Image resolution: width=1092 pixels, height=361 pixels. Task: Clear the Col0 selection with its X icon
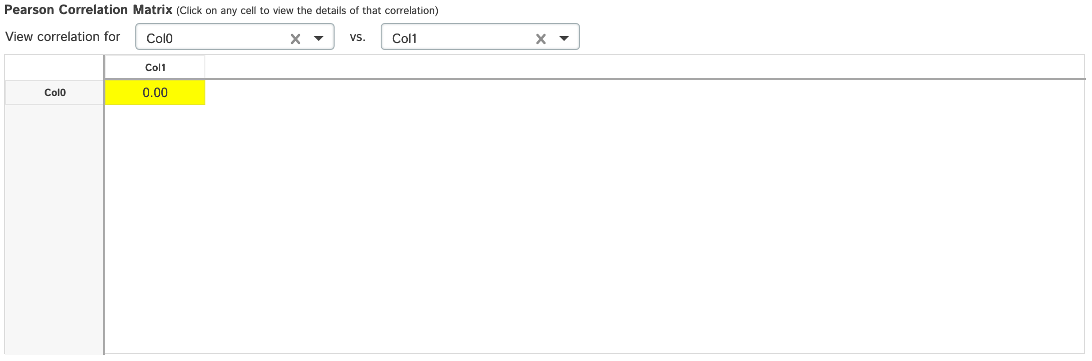tap(296, 39)
